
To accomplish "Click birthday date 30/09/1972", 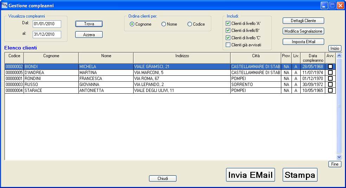I will [313, 84].
